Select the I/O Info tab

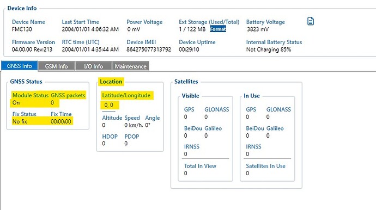94,66
